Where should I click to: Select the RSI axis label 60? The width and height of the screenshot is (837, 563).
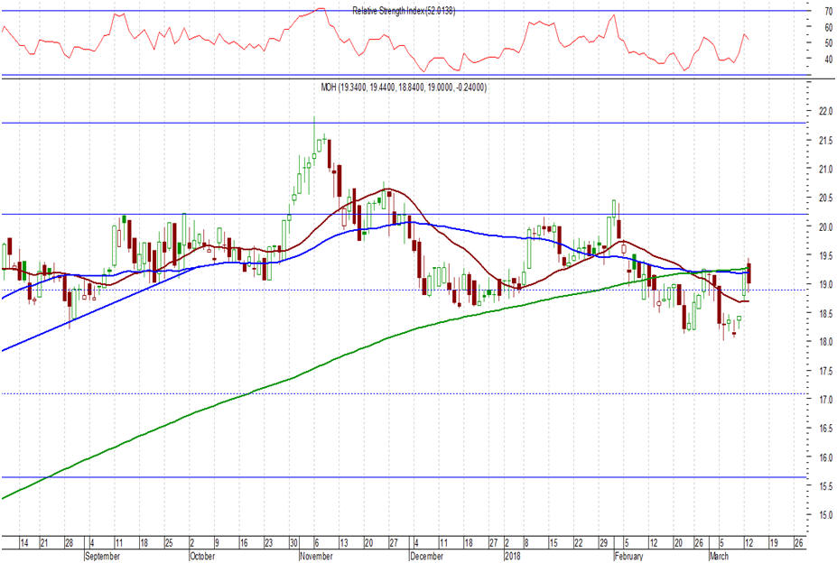[x=829, y=27]
